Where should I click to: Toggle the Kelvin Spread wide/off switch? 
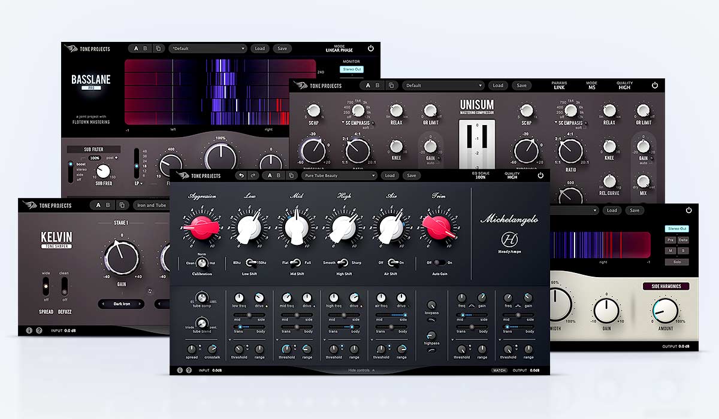(x=45, y=287)
